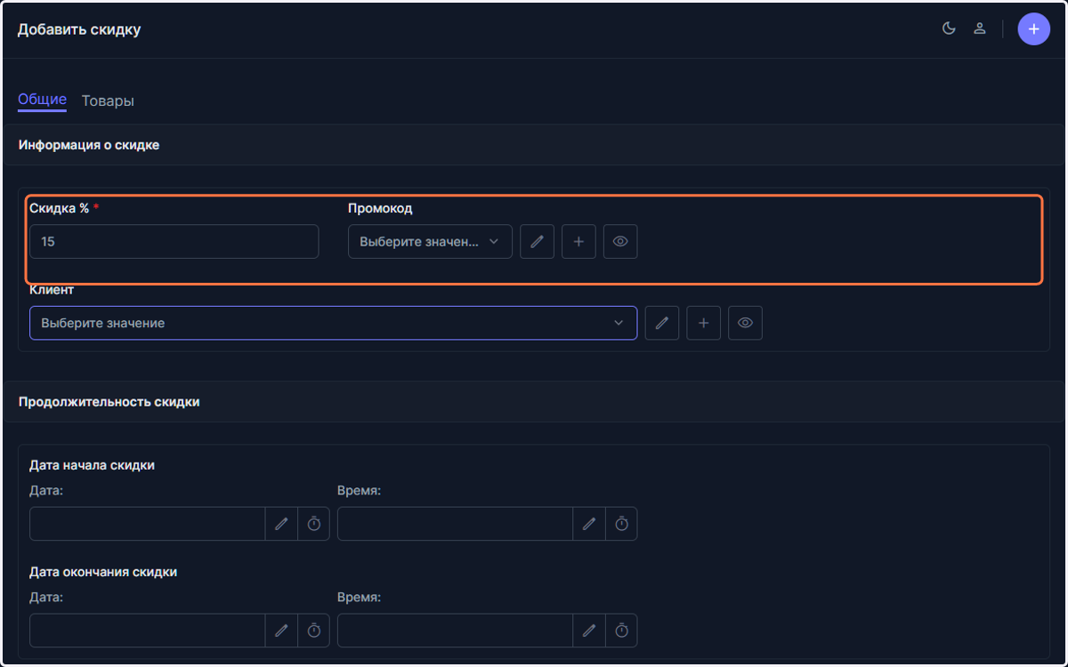Screen dimensions: 1068x667
Task: Click the start date (Дата начала) input
Action: click(147, 524)
